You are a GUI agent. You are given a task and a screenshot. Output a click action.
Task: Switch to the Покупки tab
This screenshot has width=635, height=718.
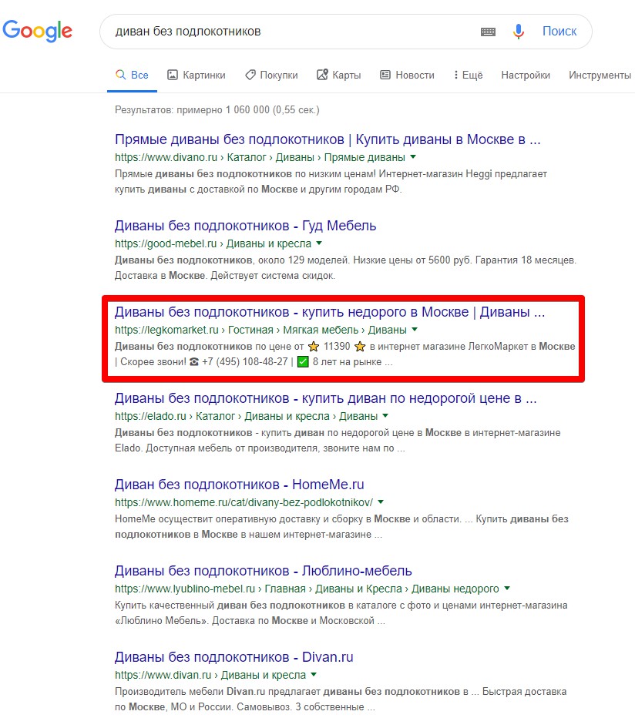(x=271, y=75)
